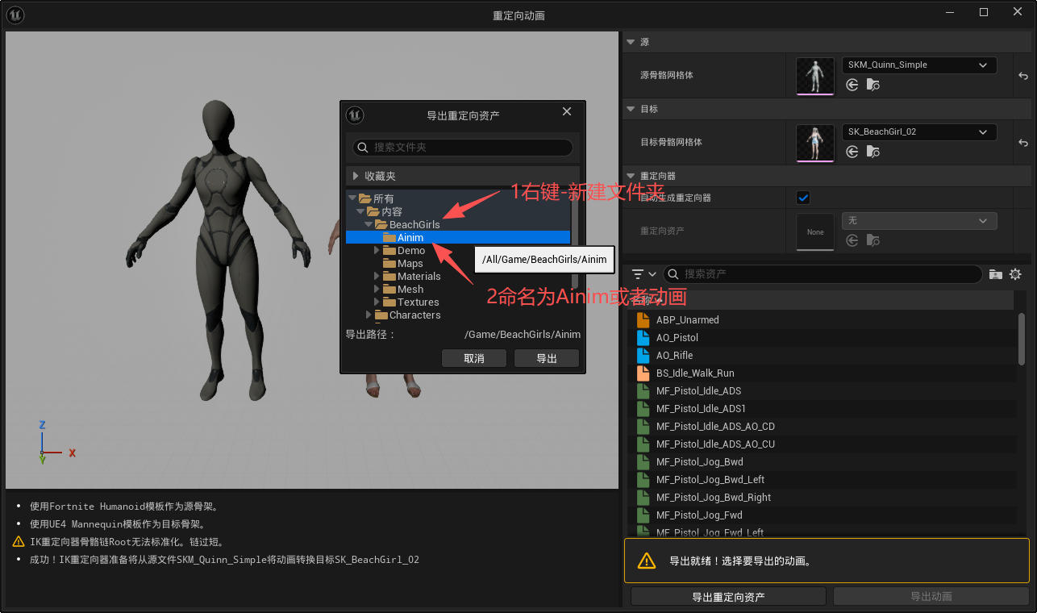This screenshot has height=613, width=1037.
Task: Select MF_Pistol_Jog_Bwd_Right asset row
Action: (823, 498)
